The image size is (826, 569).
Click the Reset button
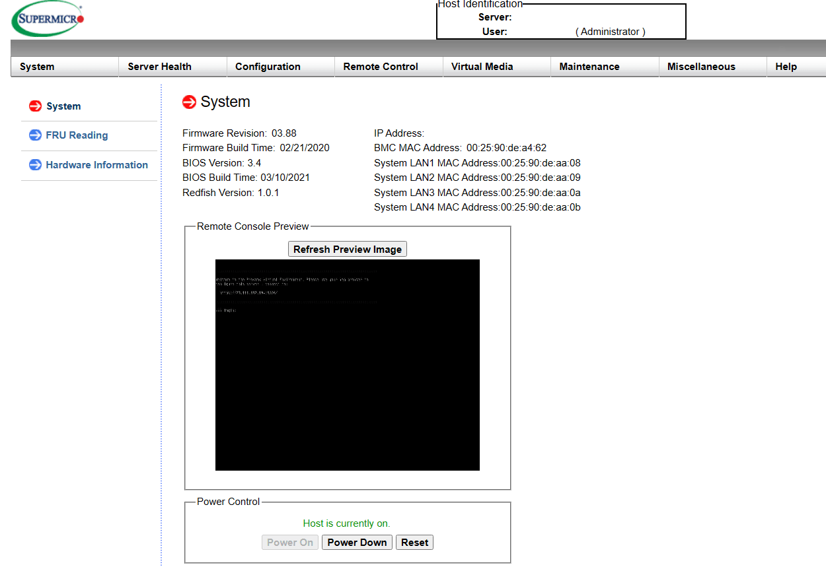point(414,543)
